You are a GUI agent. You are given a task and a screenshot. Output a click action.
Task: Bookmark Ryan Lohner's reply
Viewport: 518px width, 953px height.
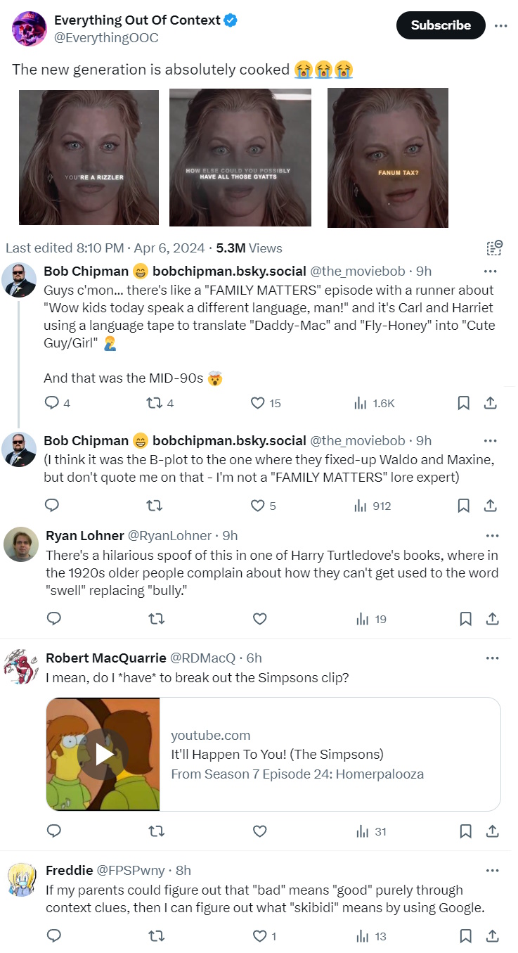(x=465, y=619)
